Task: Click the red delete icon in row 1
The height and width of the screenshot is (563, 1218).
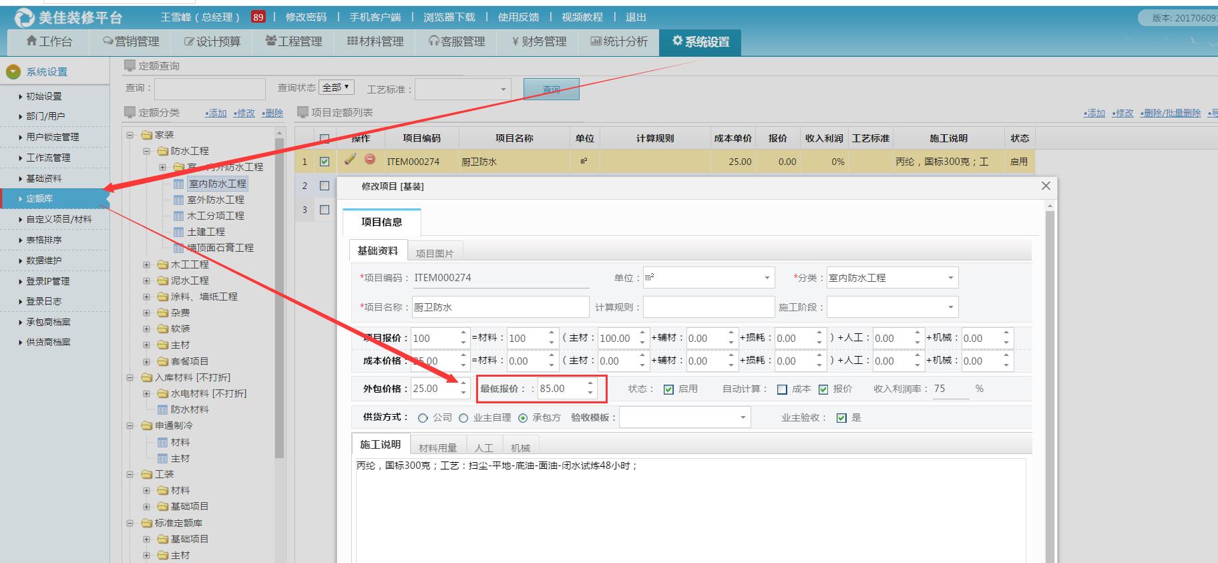Action: (x=370, y=160)
